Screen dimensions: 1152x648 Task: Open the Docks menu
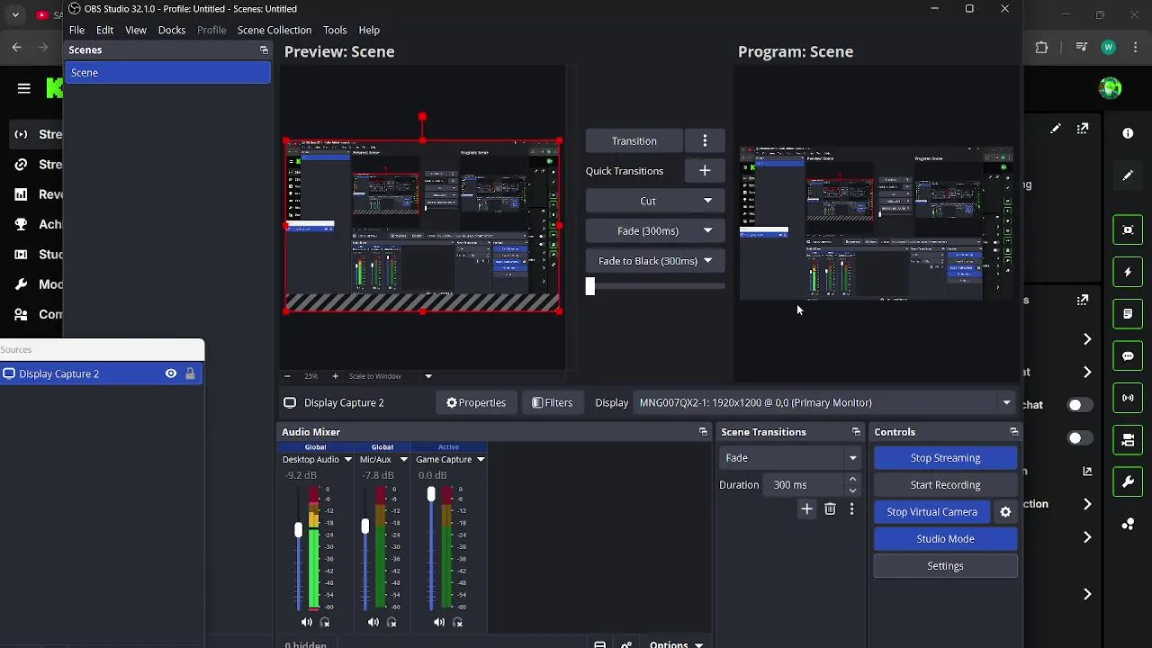coord(172,30)
